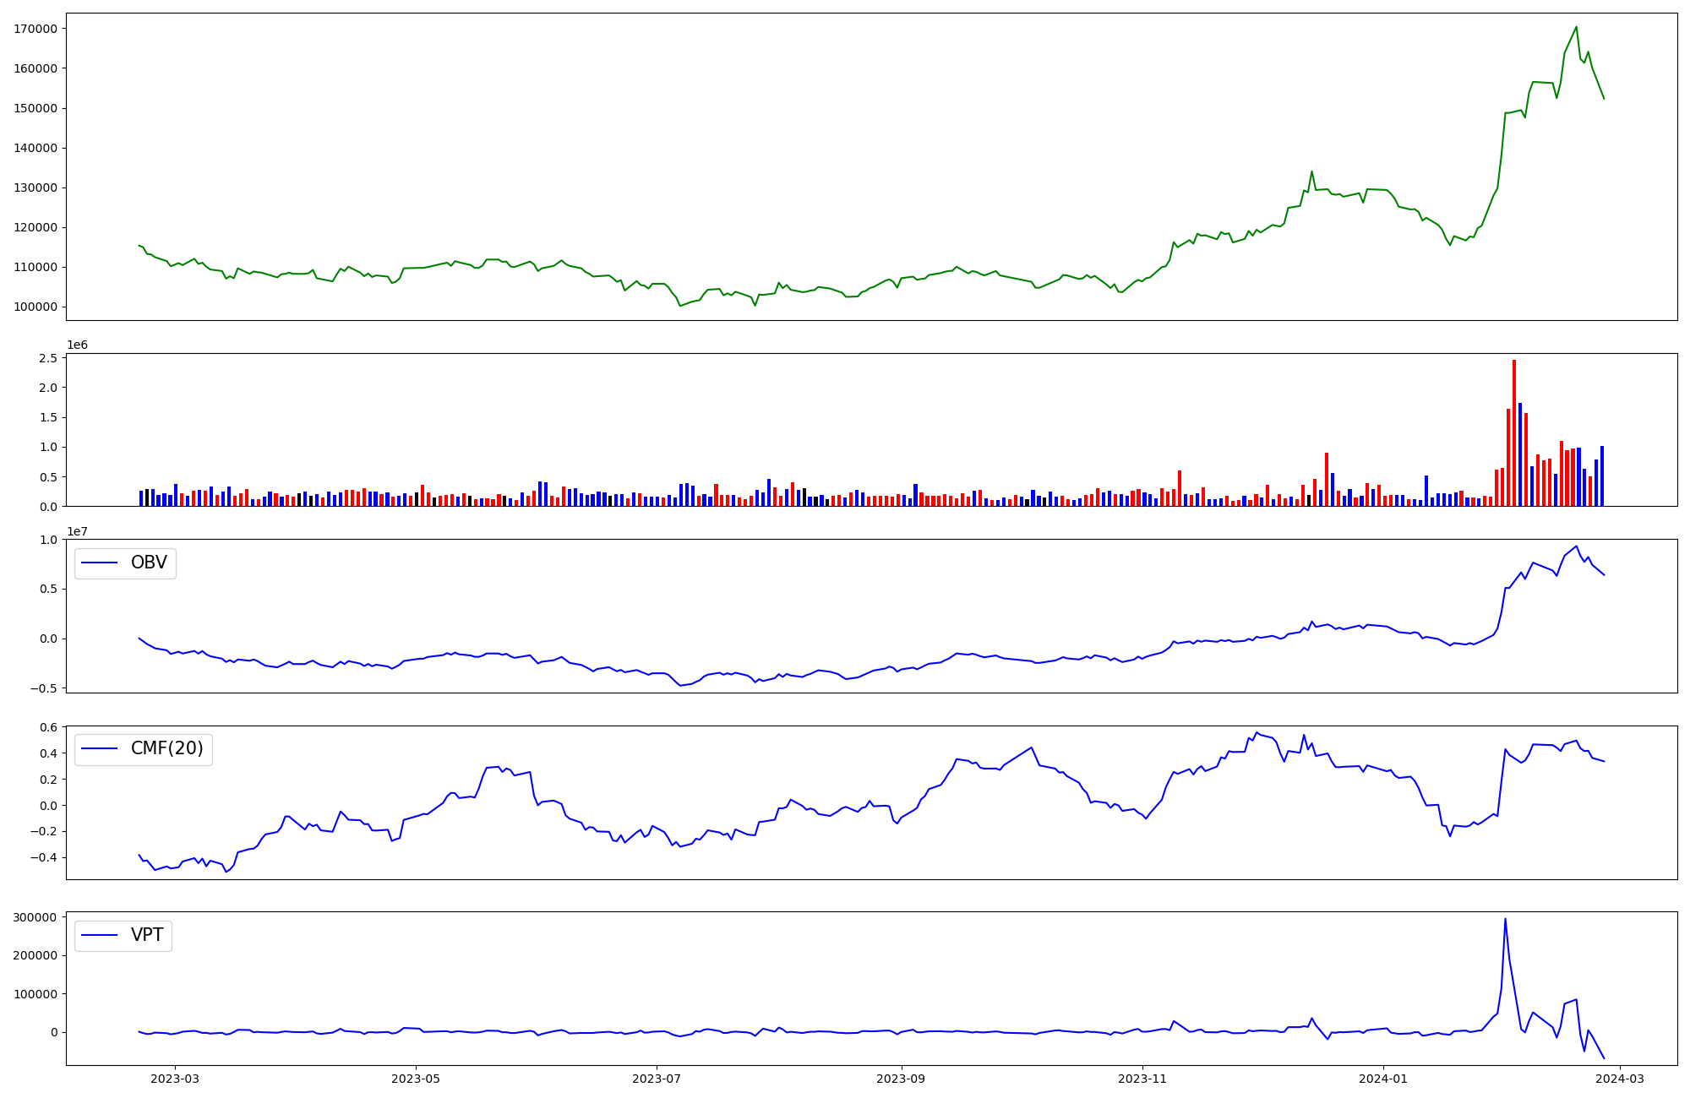Click the tallest red volume bar

pyautogui.click(x=1514, y=432)
